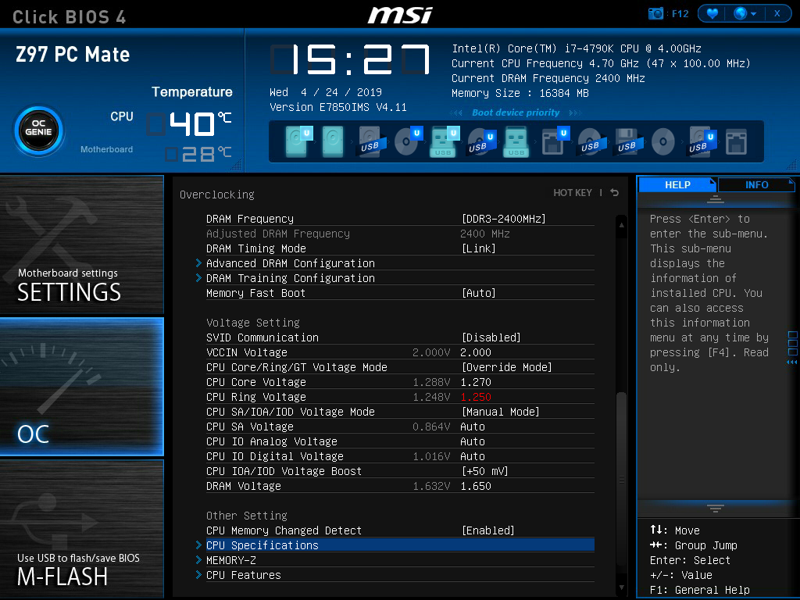Switch to the HELP tab
Screen dimensions: 800x600
pos(677,184)
